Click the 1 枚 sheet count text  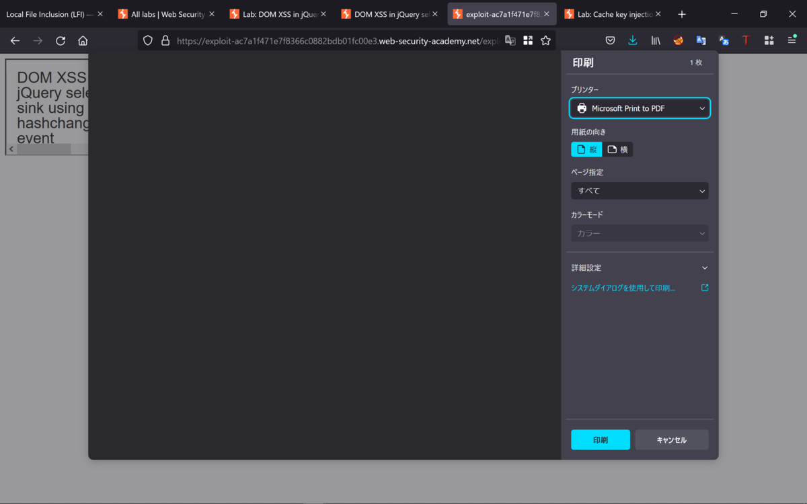click(695, 62)
